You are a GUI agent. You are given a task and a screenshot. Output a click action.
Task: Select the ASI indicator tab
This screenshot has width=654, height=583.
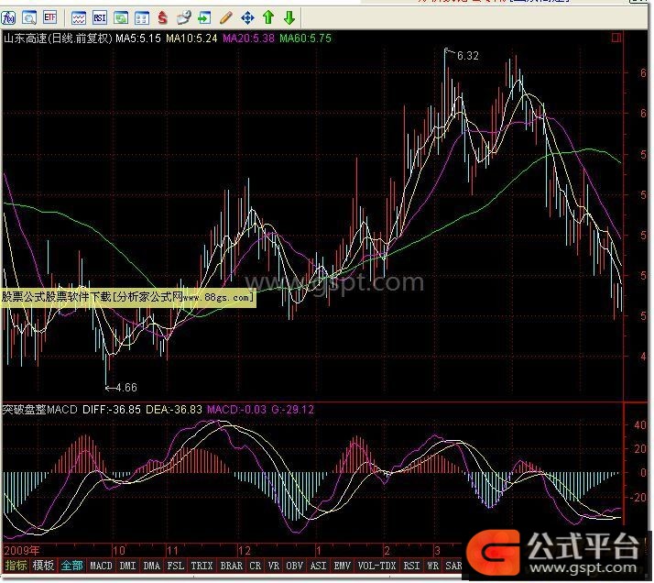point(318,566)
